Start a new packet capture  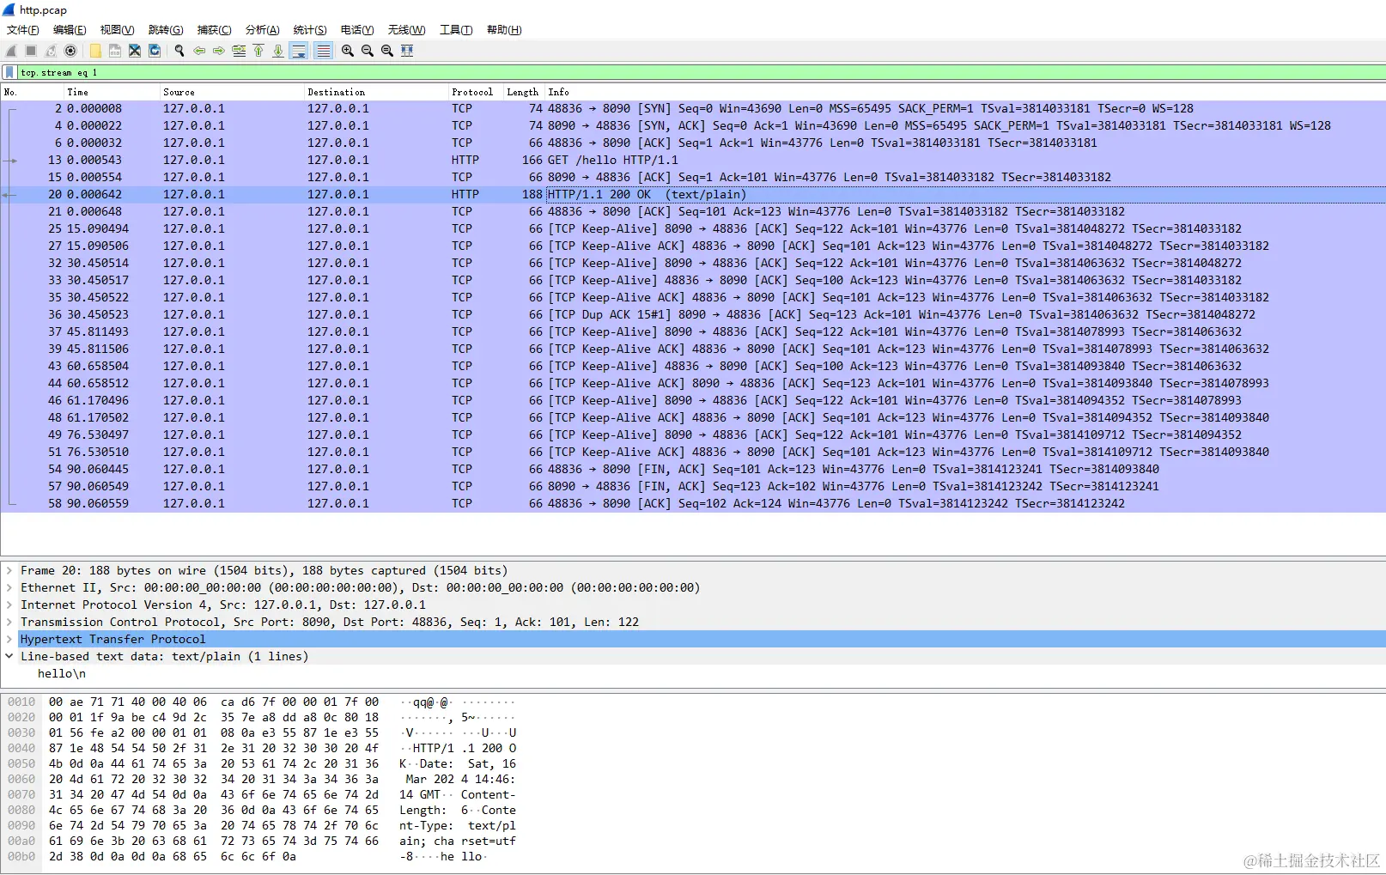(x=11, y=51)
